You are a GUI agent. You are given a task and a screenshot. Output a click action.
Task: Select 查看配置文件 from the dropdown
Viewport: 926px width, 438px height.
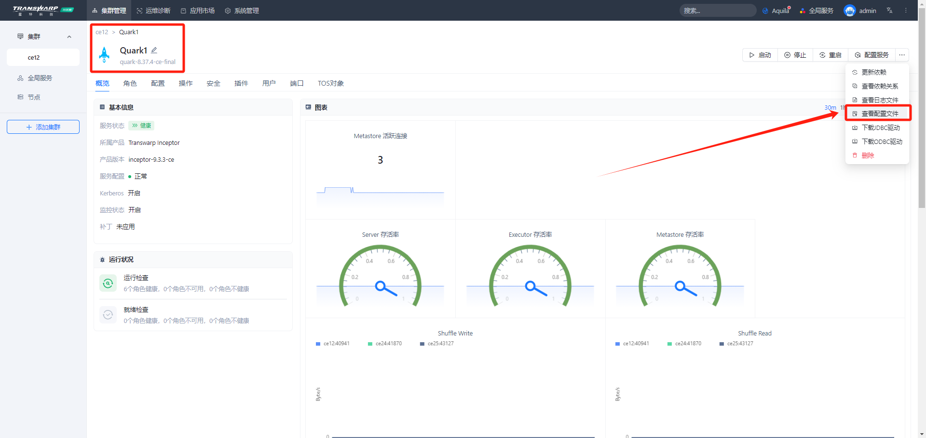pos(877,114)
